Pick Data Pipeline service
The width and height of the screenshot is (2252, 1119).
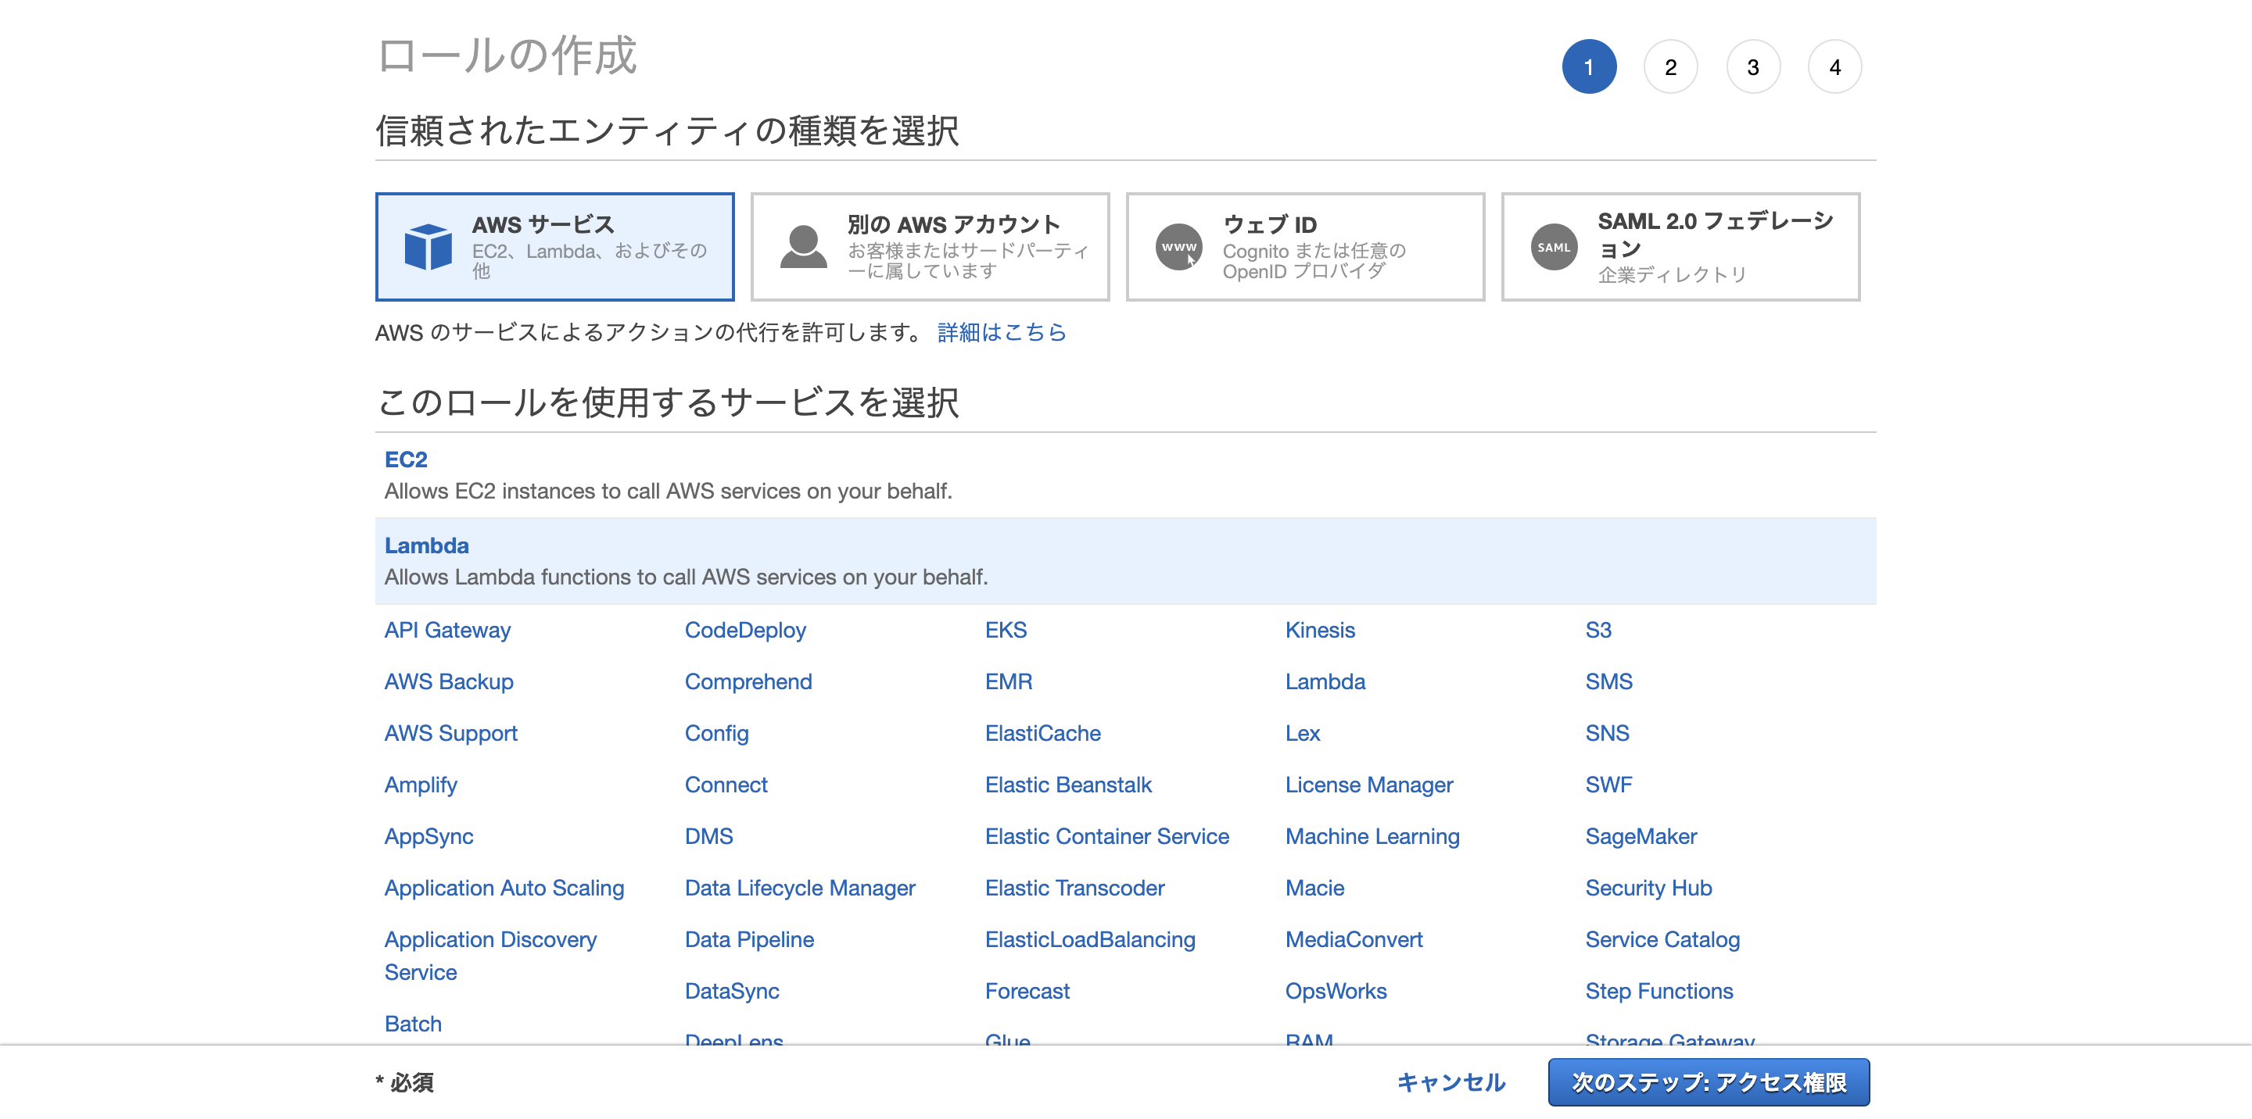749,940
